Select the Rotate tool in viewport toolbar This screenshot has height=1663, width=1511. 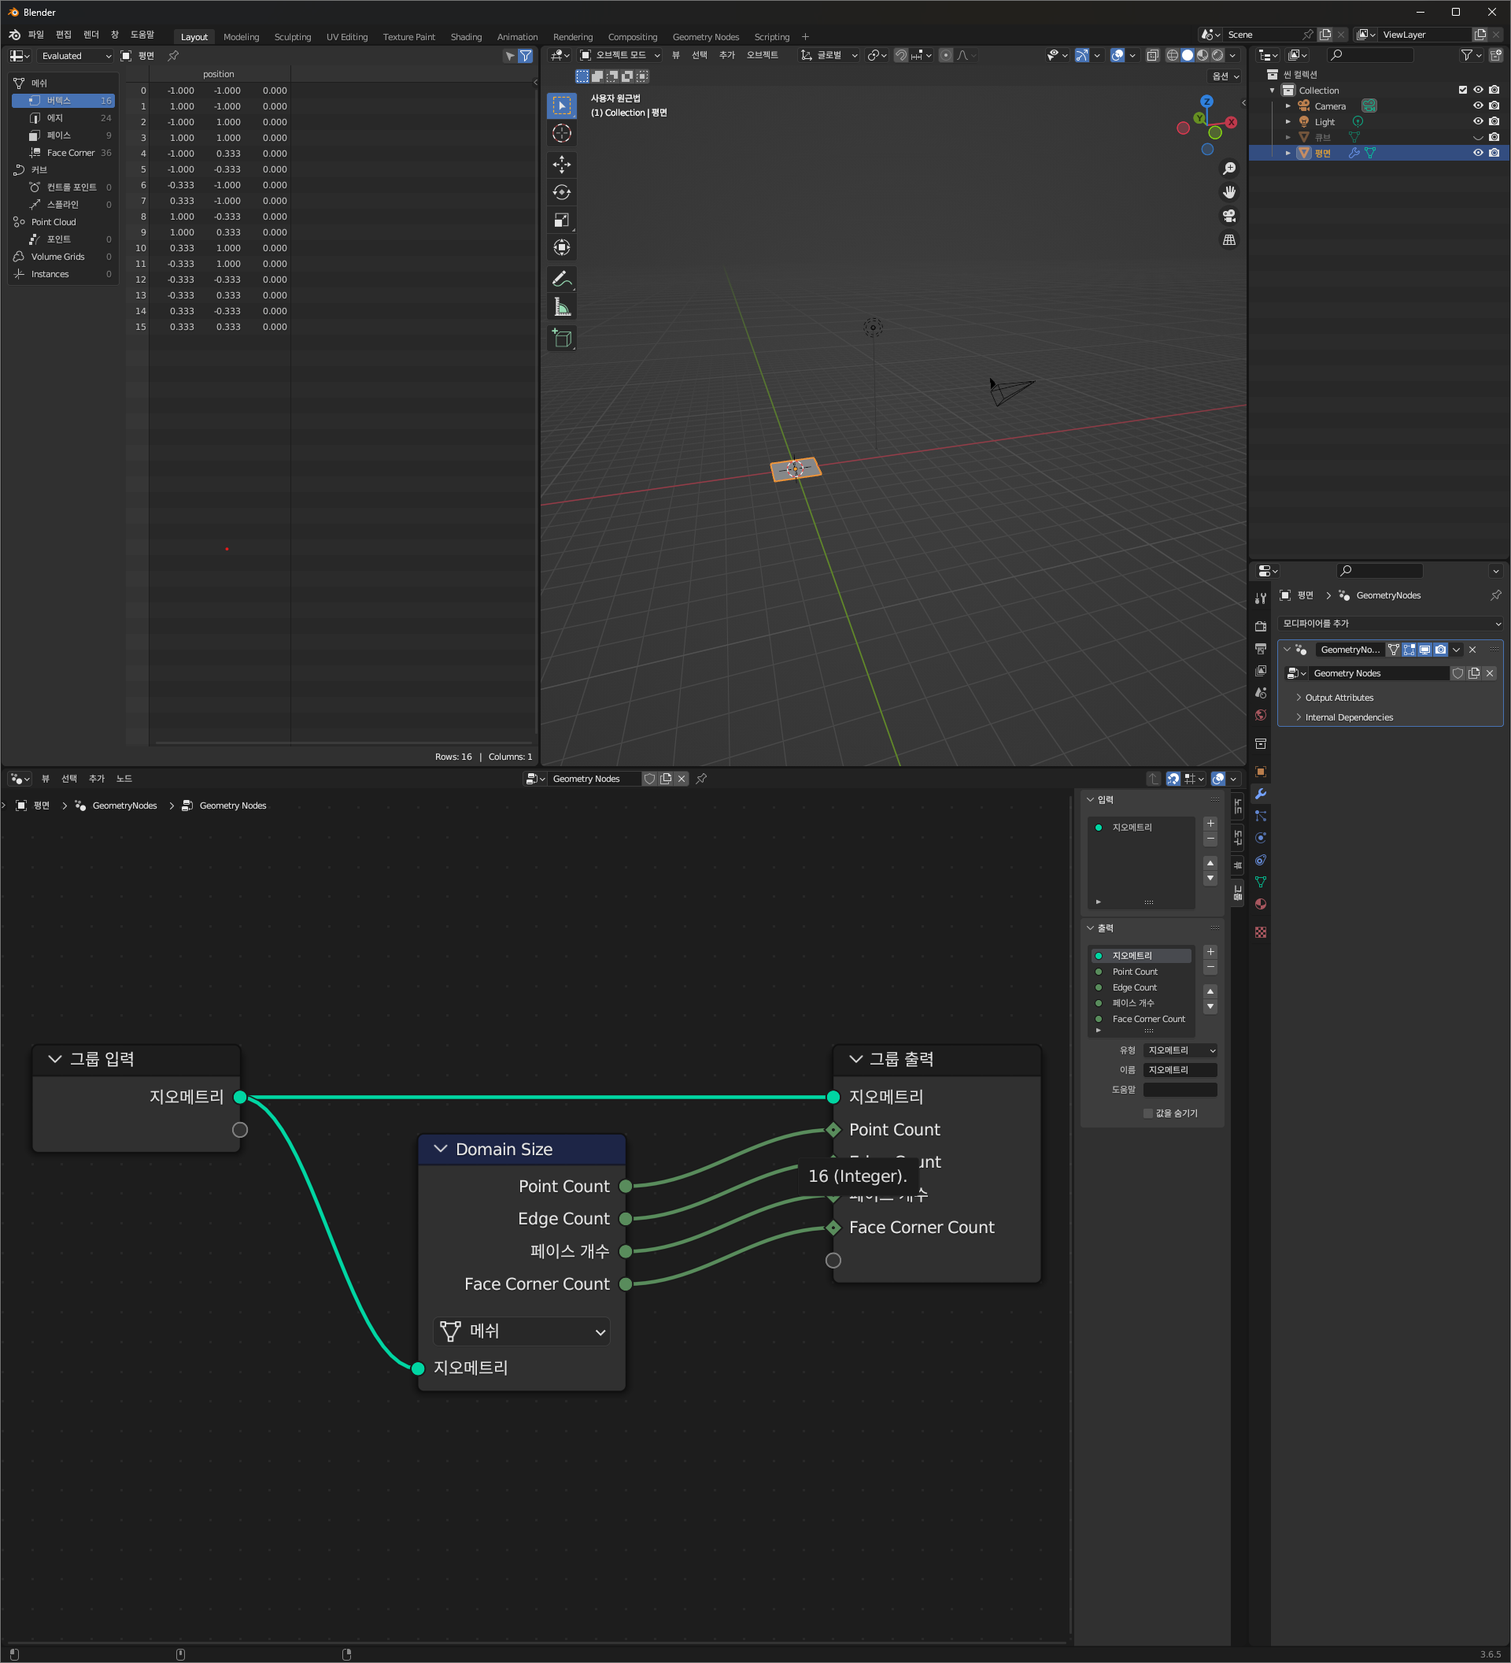tap(561, 192)
